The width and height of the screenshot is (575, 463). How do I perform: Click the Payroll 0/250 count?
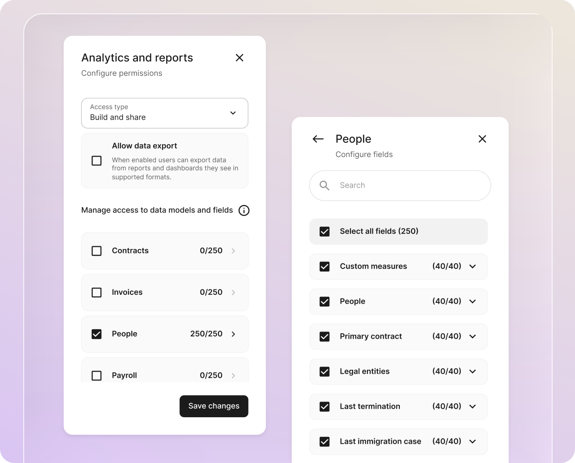(x=211, y=376)
